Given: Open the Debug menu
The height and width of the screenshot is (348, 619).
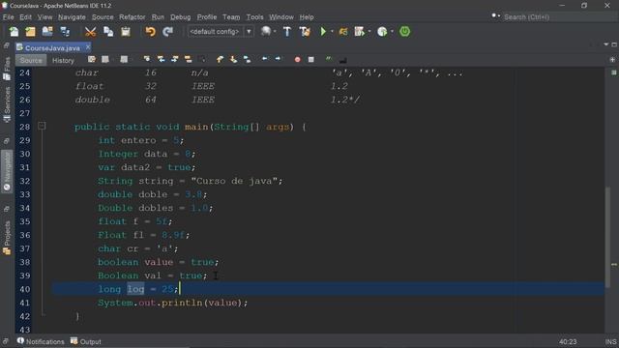Looking at the screenshot, I should click(181, 17).
